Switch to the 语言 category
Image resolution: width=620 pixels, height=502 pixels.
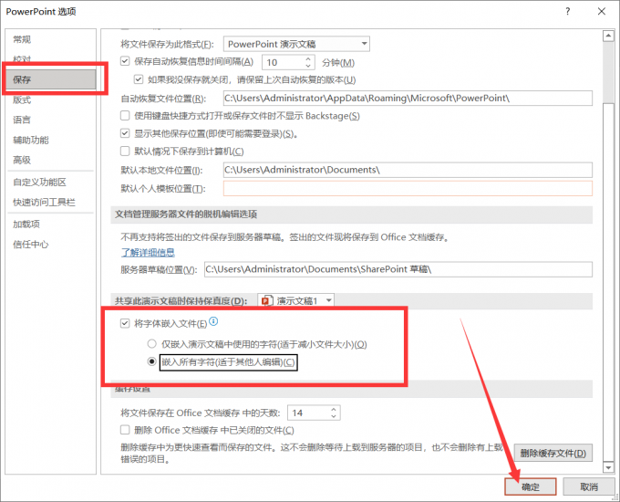click(22, 120)
